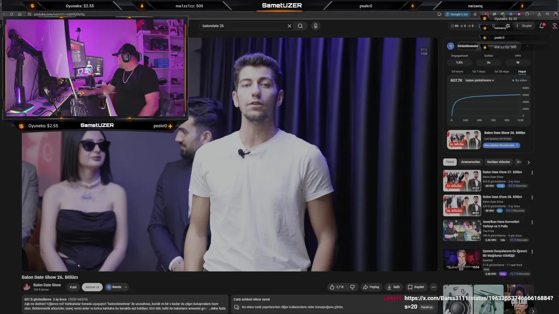Expand description with '...daha fazla'

coord(217,308)
